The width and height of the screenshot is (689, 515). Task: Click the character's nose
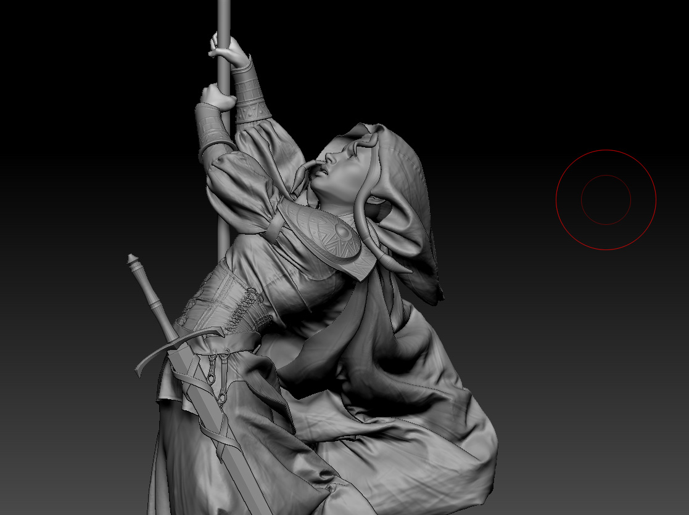tap(329, 158)
